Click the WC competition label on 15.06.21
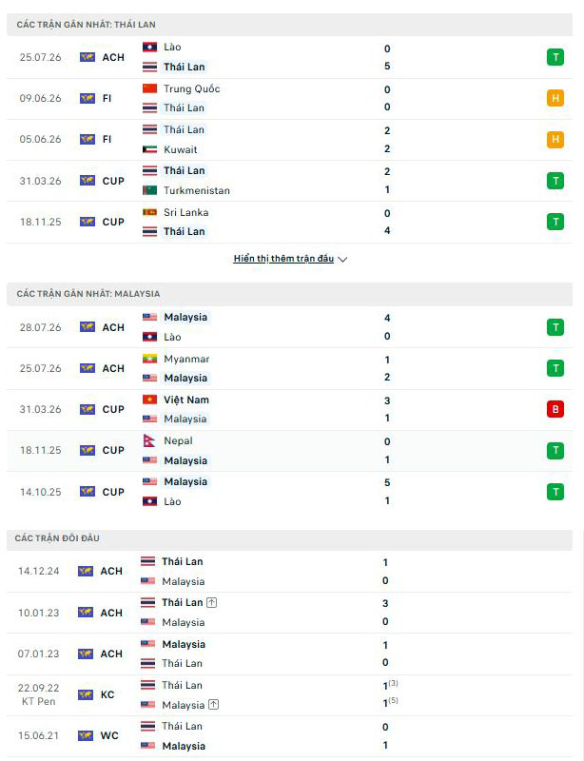 [x=109, y=735]
